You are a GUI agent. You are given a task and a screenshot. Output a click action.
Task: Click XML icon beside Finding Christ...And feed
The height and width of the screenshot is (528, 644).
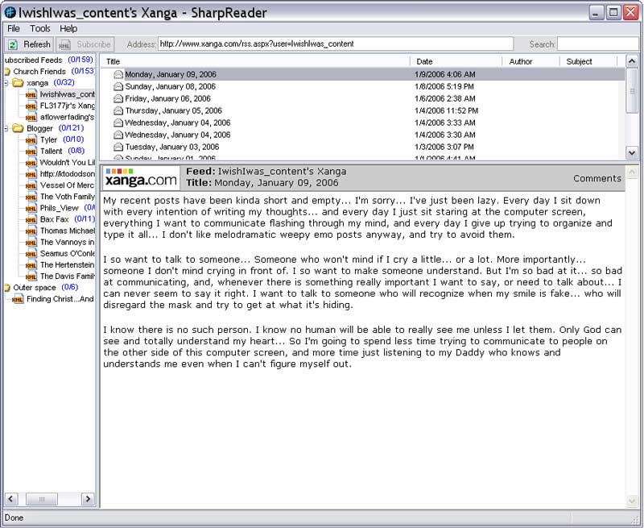pos(17,299)
